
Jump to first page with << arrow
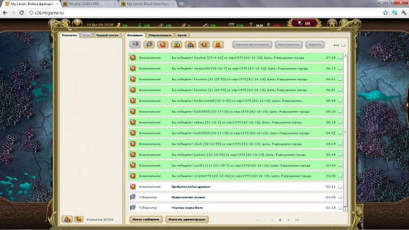tap(258, 220)
